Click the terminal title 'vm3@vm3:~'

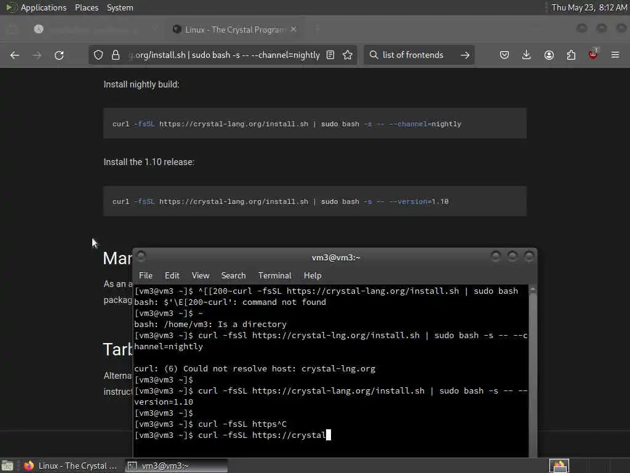(x=336, y=257)
